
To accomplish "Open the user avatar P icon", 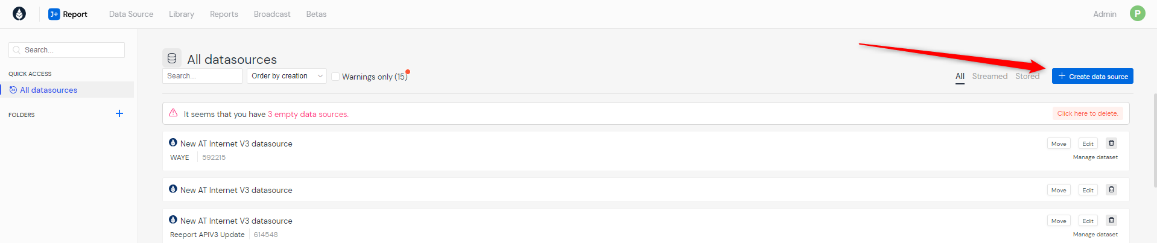I will pos(1137,13).
